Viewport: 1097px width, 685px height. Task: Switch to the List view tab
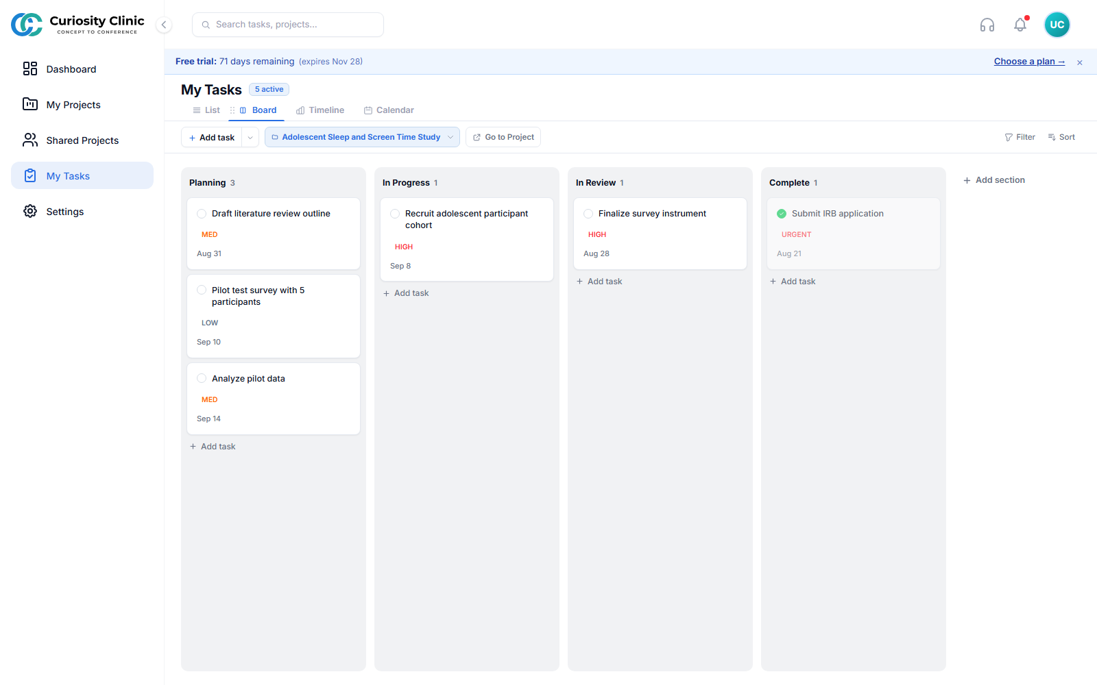[x=206, y=110]
